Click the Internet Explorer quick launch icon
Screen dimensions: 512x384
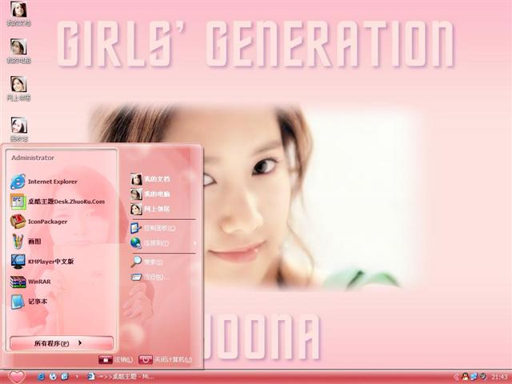[41, 376]
